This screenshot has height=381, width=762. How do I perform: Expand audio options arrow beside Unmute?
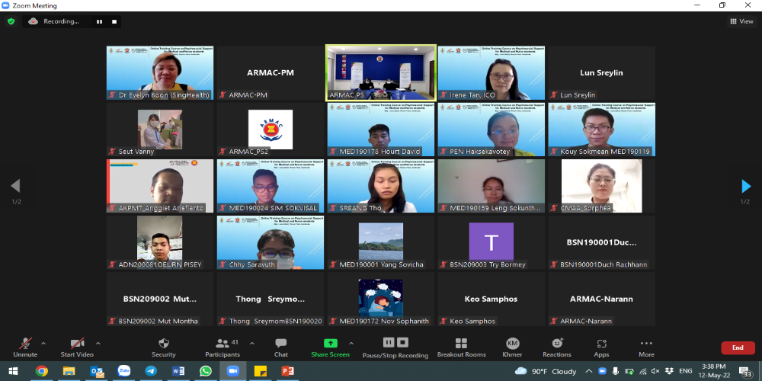(43, 343)
